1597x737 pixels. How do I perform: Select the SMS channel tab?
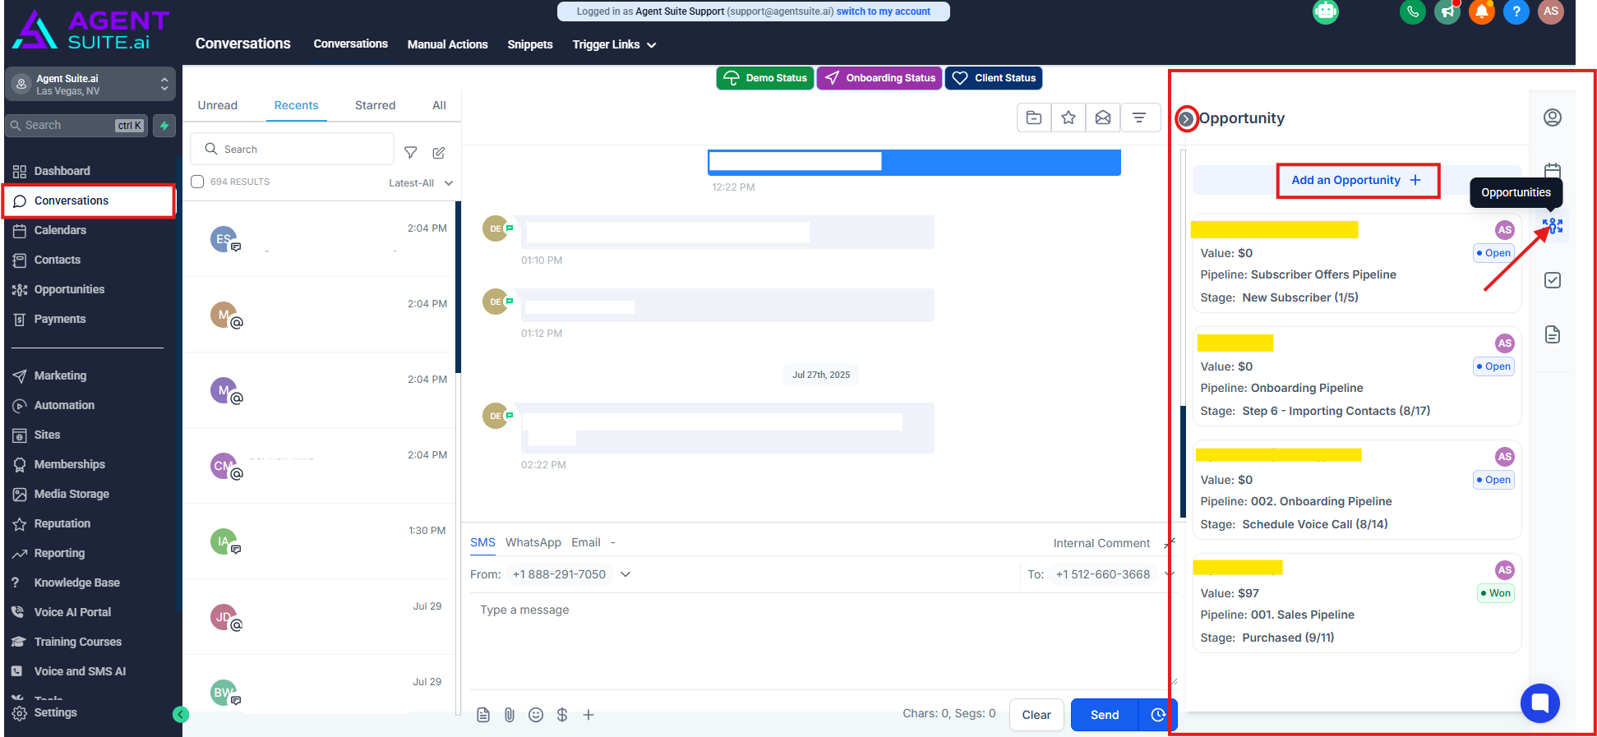pyautogui.click(x=482, y=542)
